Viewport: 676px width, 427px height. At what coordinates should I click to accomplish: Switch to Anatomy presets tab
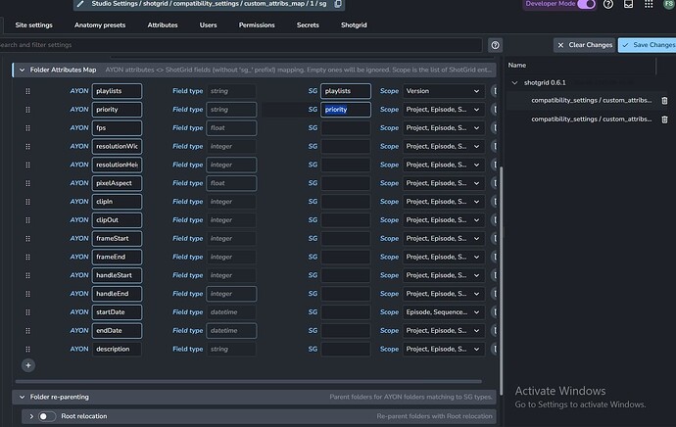(x=100, y=25)
